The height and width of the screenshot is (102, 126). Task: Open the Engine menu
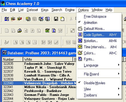coord(70,10)
